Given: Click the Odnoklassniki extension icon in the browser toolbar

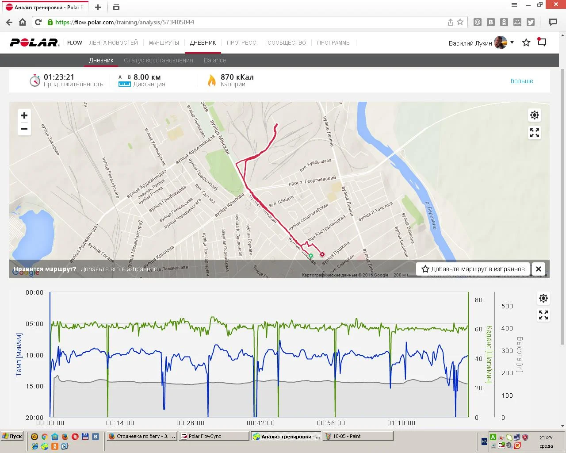Looking at the screenshot, I should click(x=504, y=22).
